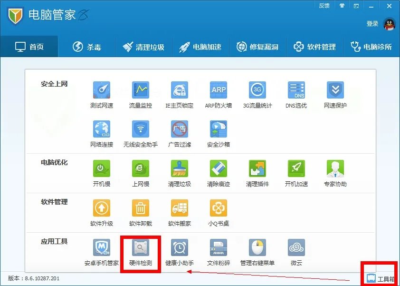
Task: Send feedback via the 反馈 link
Action: (x=324, y=6)
